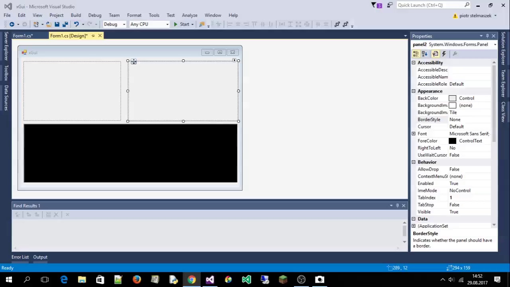Screen dimensions: 510x287
Task: Open the Solution Explorer side tab
Action: click(503, 48)
